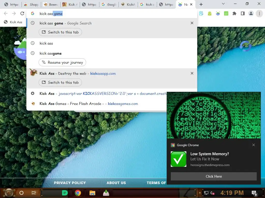Image resolution: width=265 pixels, height=198 pixels.
Task: Switch to the KickA tab
Action: (x=128, y=5)
